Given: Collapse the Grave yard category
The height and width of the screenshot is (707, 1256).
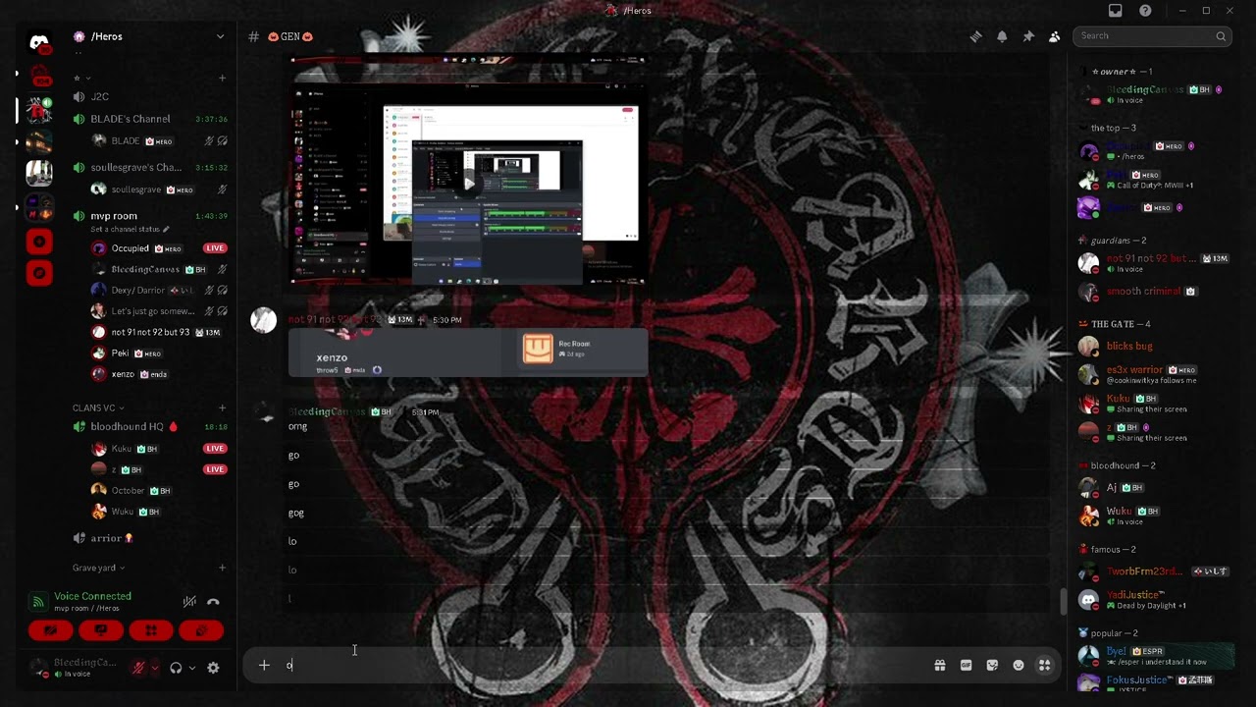Looking at the screenshot, I should coord(98,568).
